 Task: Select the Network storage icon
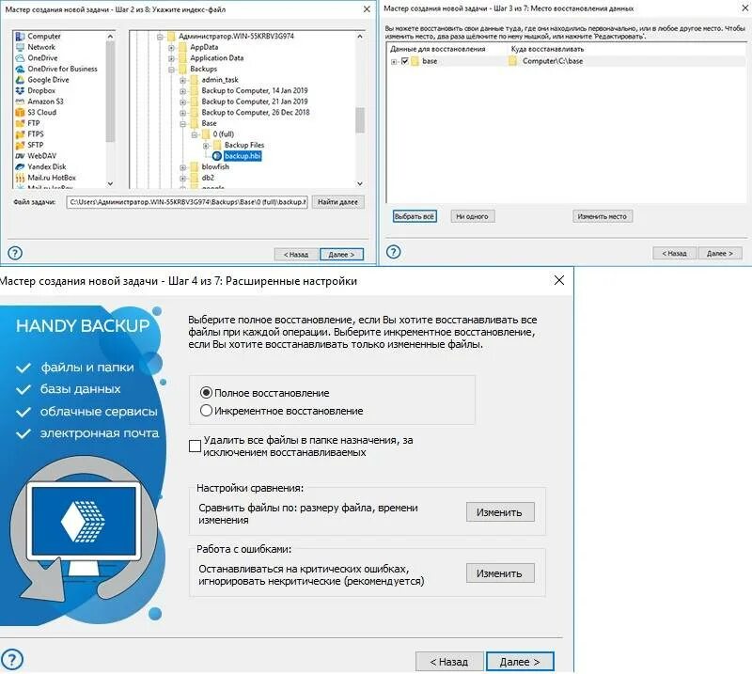pos(20,47)
